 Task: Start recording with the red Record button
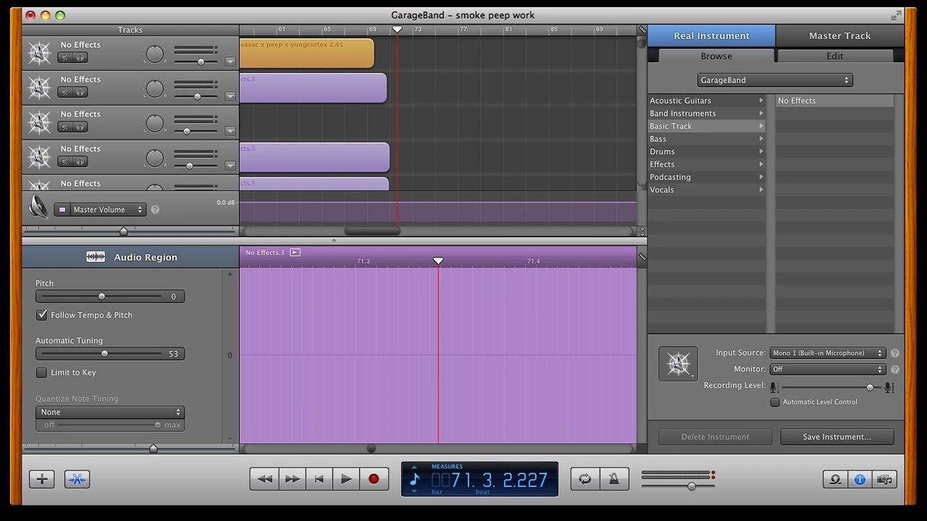[374, 479]
